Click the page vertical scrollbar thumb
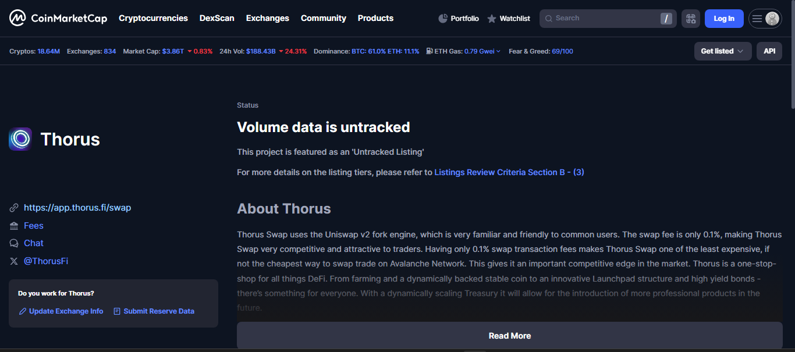Viewport: 795px width, 352px height. (792, 55)
